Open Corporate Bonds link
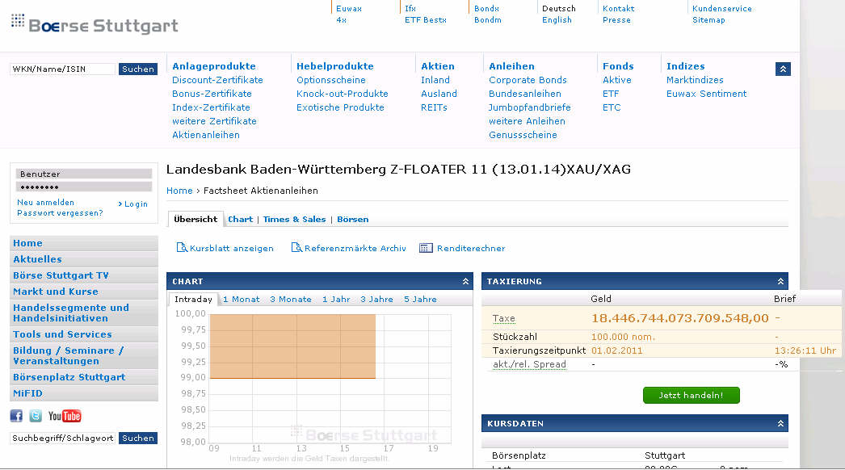Viewport: 845px width, 470px height. pyautogui.click(x=528, y=80)
